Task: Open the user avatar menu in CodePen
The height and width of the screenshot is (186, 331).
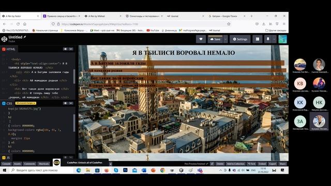Action: (283, 39)
